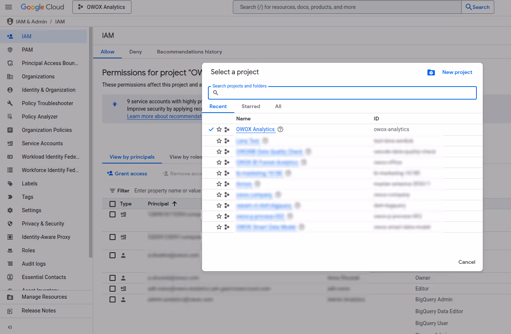The image size is (511, 334).
Task: Select the Recent tab in dialog
Action: [x=218, y=107]
